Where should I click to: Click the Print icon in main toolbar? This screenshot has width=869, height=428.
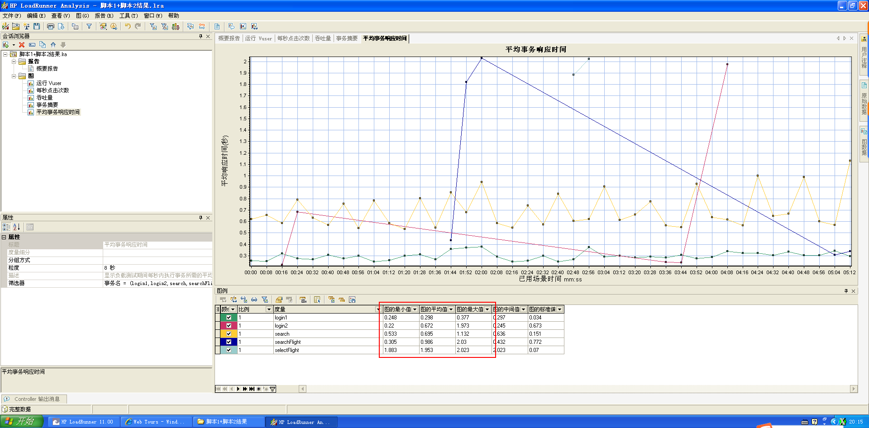click(x=50, y=26)
